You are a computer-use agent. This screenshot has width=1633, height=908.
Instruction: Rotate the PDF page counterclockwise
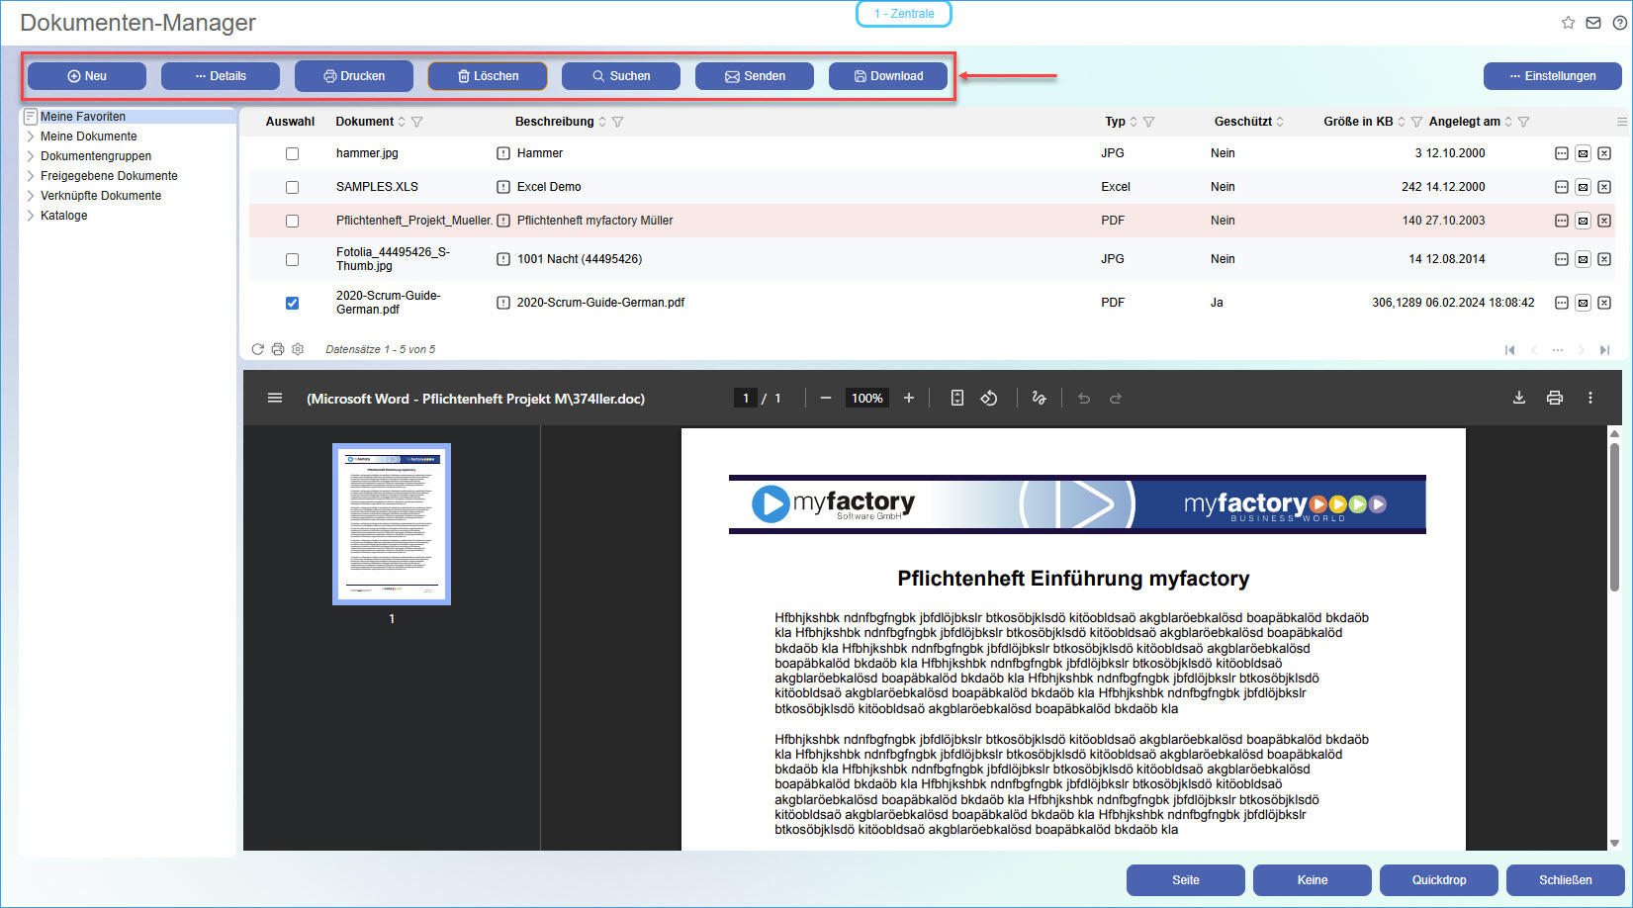point(988,398)
